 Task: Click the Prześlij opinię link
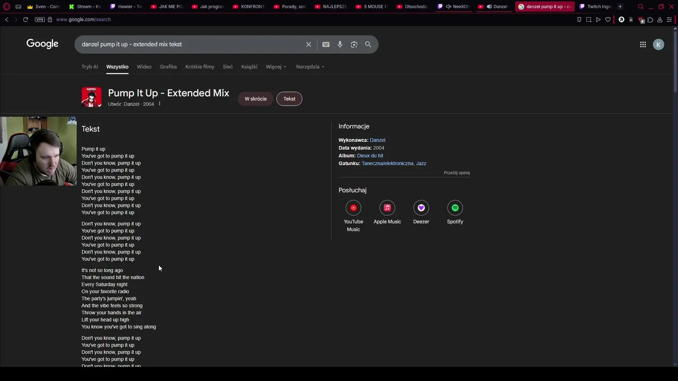click(457, 173)
